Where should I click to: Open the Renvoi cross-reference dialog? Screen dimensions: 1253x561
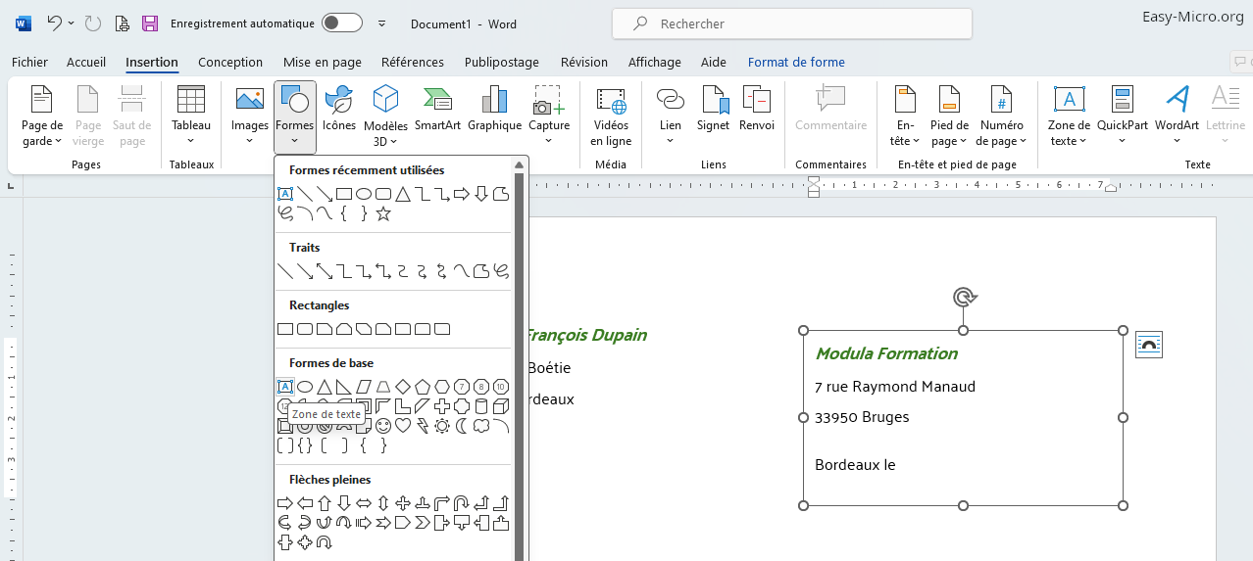tap(757, 108)
